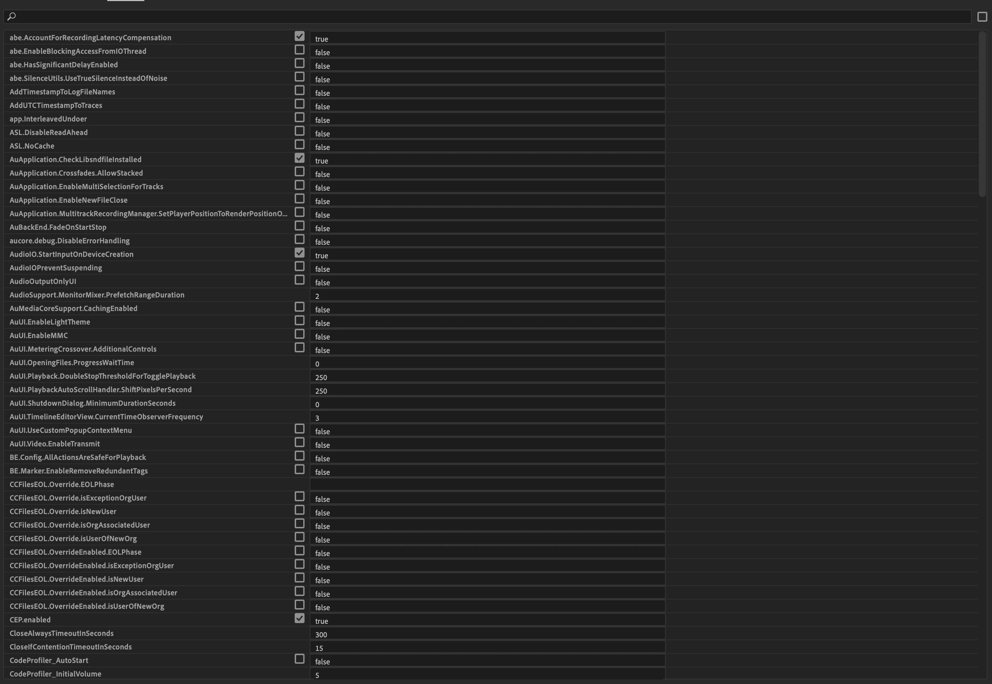The image size is (992, 684).
Task: Click AuUI.Playback.DoubleStopThresholdForTogglePlayback value field
Action: pos(487,377)
